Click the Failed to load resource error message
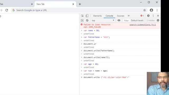Viewport: 169px width, 95px height. tap(97, 26)
